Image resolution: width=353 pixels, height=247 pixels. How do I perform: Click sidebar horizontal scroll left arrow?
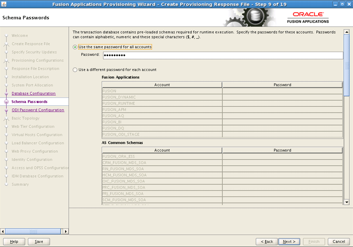[3, 231]
